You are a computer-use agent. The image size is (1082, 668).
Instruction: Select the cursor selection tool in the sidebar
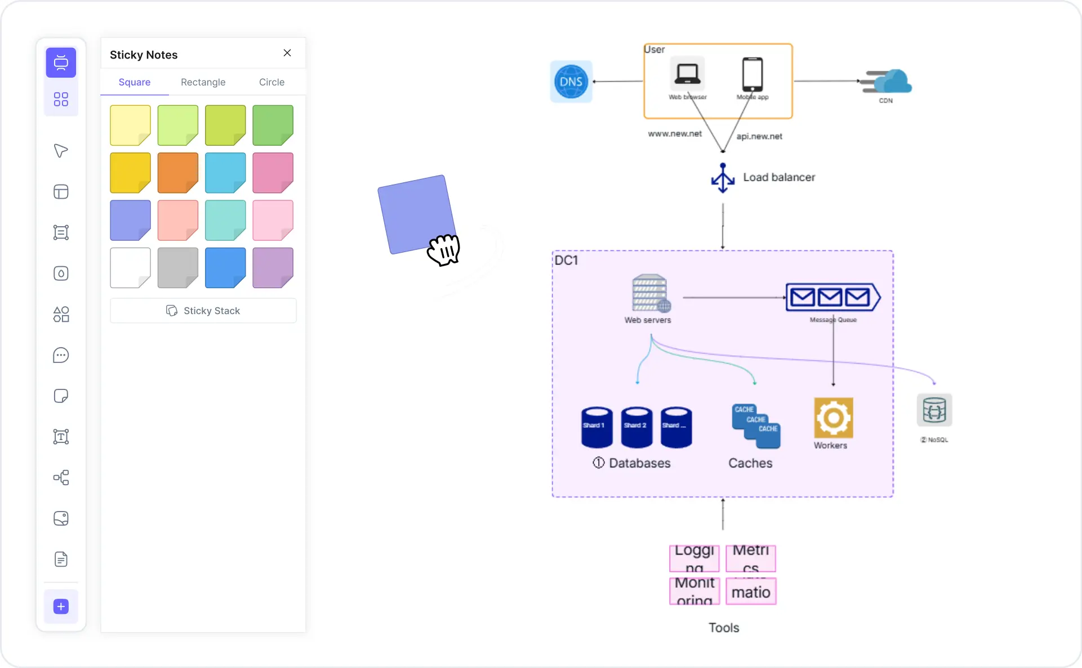60,151
